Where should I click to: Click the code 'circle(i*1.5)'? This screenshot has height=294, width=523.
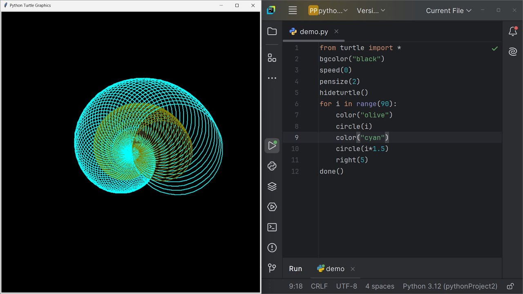coord(362,149)
